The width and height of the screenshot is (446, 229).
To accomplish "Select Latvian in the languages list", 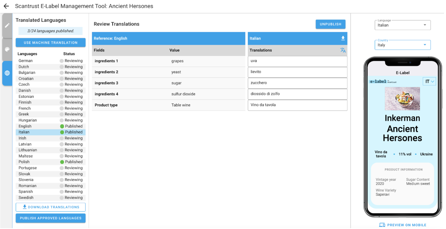I will [51, 144].
